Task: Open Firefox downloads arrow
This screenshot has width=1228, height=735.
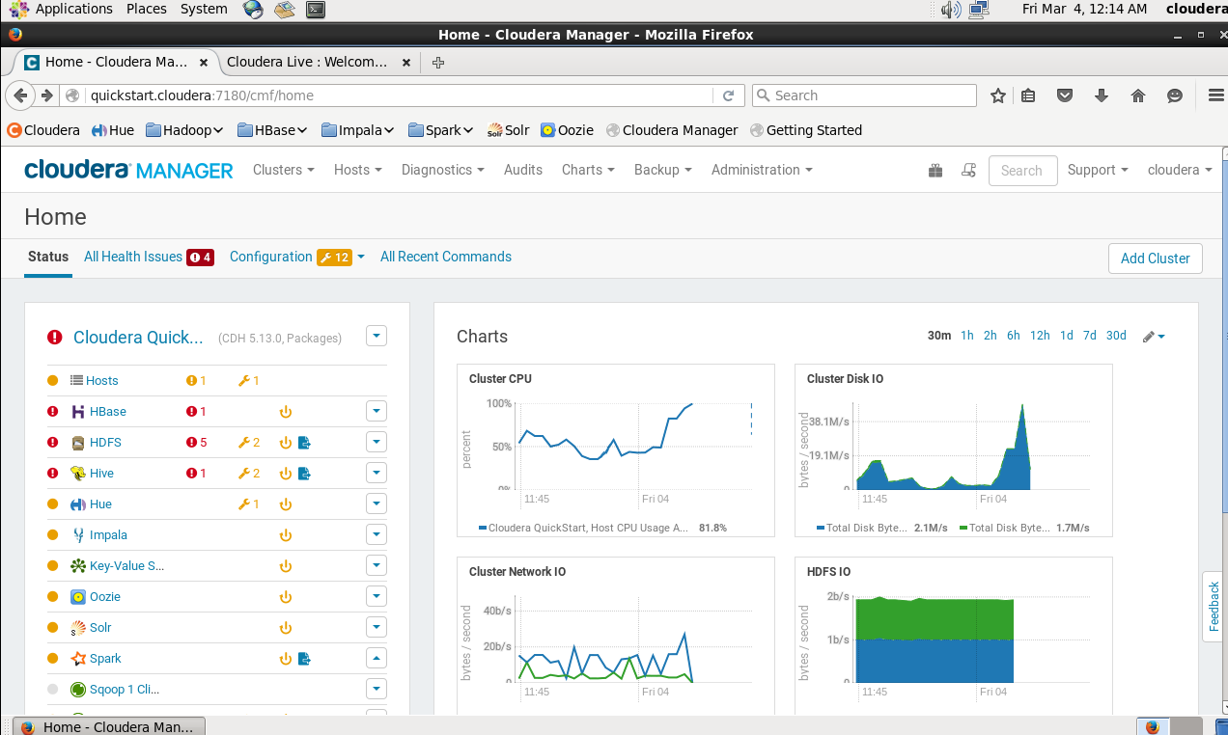Action: click(x=1101, y=95)
